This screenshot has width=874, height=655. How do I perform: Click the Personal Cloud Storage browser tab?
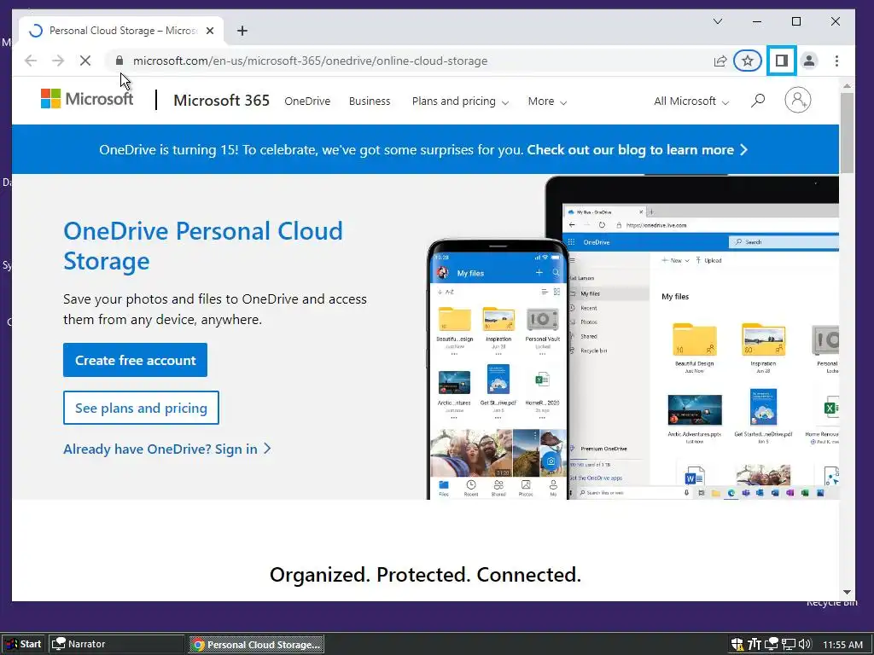click(x=121, y=31)
